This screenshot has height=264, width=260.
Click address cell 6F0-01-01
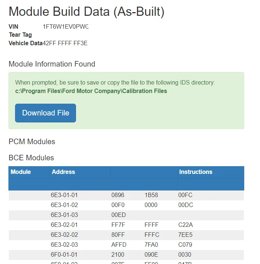pos(64,254)
